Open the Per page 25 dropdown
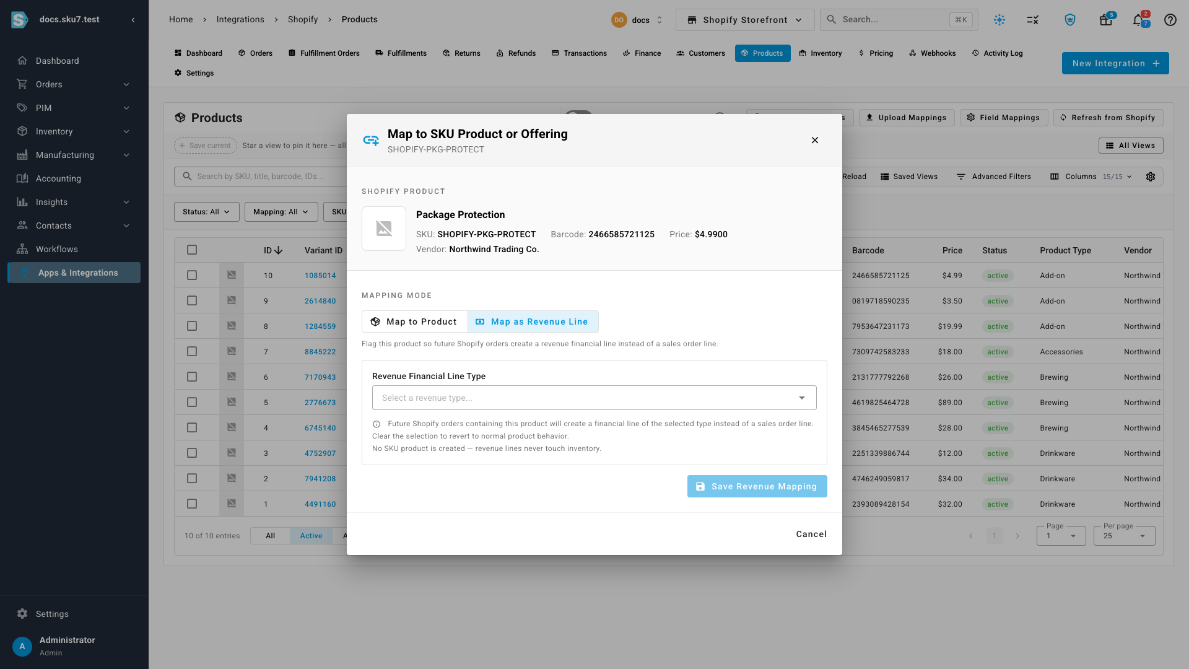 [1124, 535]
